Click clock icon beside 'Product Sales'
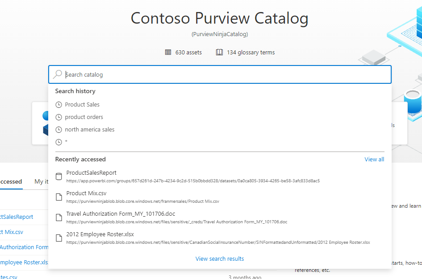The height and width of the screenshot is (279, 422). (x=58, y=105)
